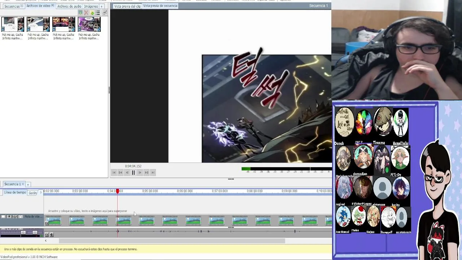Click the preview panel resize grip handle

[x=231, y=179]
